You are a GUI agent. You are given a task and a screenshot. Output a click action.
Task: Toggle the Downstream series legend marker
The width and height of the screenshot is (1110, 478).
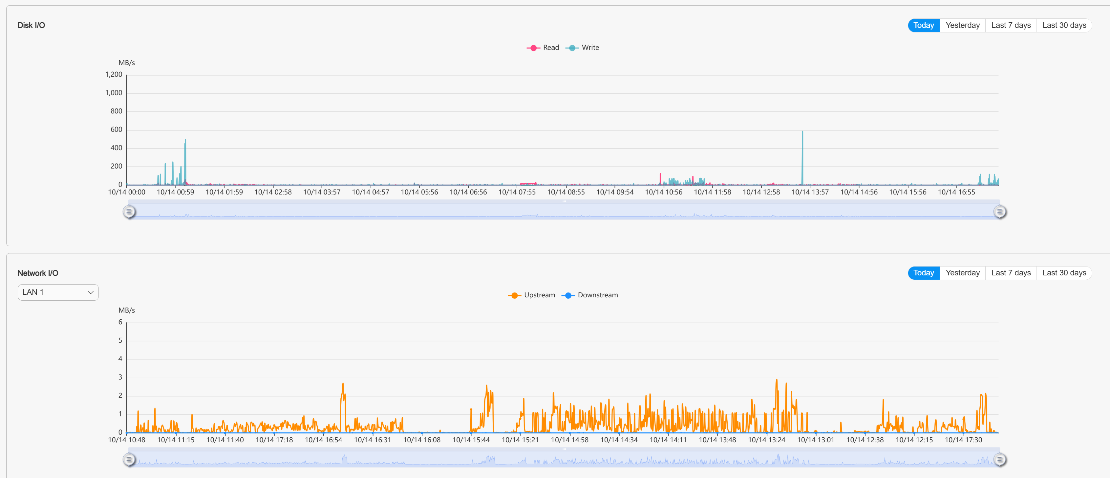[x=568, y=295]
